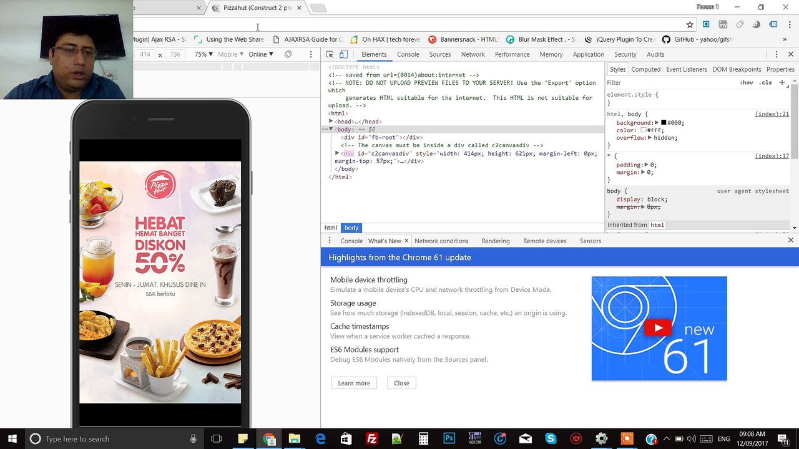The height and width of the screenshot is (449, 799).
Task: Play the Chrome 61 YouTube video
Action: tap(659, 328)
